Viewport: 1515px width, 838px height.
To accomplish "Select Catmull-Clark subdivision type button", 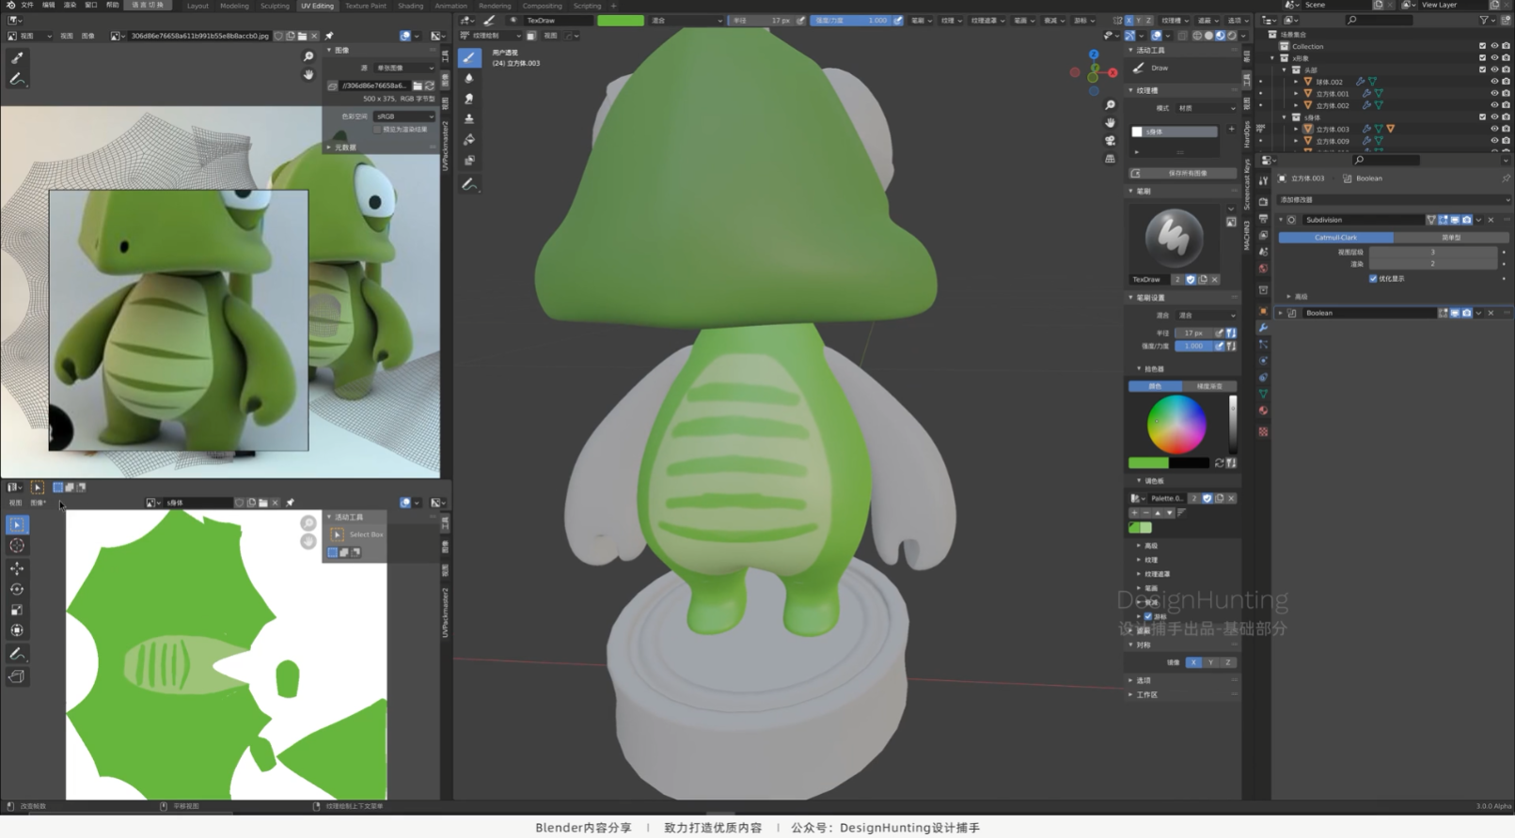I will tap(1335, 237).
